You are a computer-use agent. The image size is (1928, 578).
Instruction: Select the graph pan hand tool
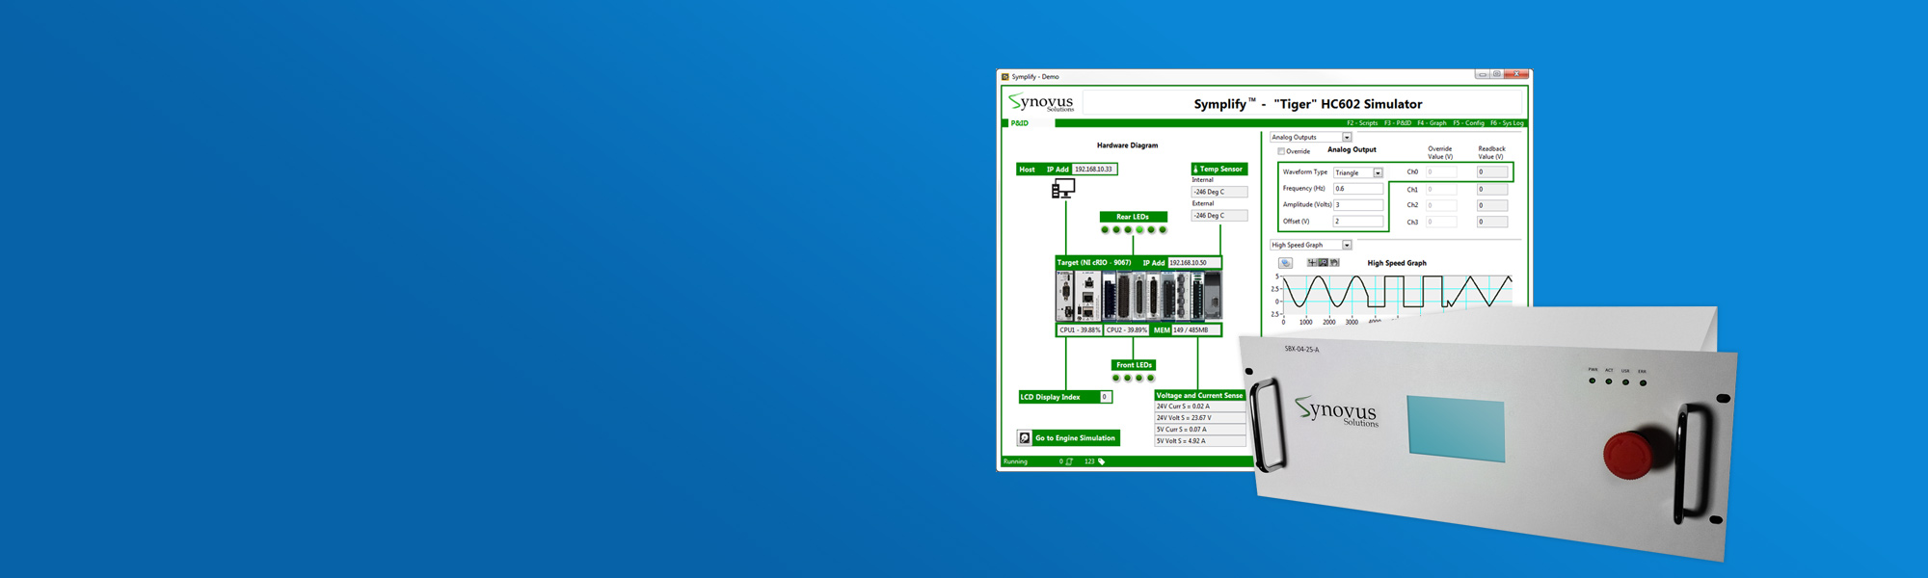pyautogui.click(x=1334, y=263)
